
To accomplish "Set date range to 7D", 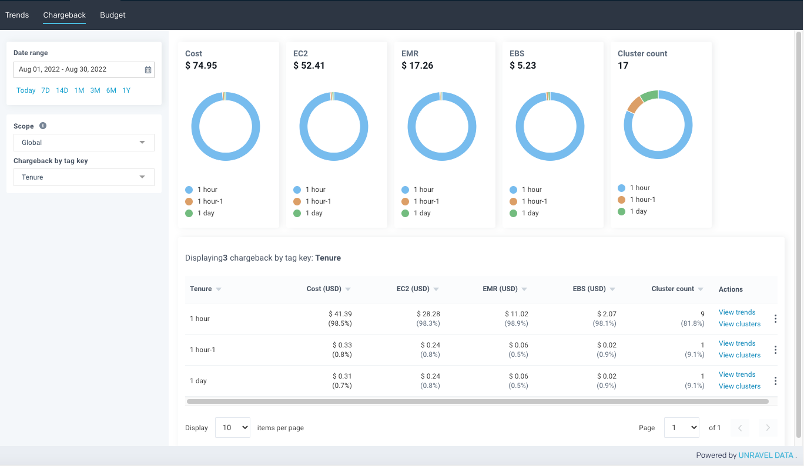I will (46, 90).
